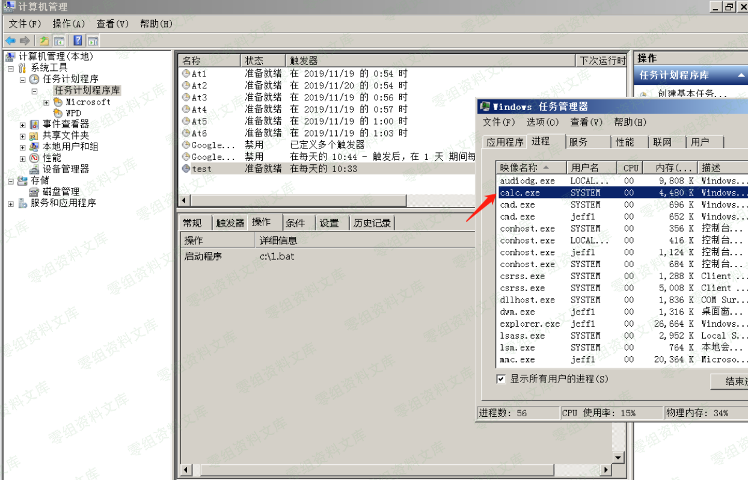
Task: Open the 操作(A) menu in menu bar
Action: 69,23
